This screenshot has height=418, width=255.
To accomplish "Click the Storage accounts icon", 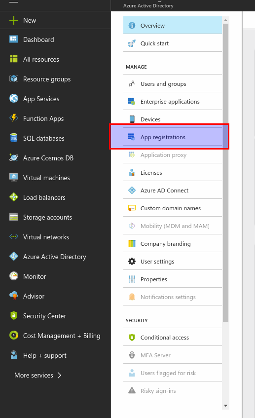I will pyautogui.click(x=14, y=217).
